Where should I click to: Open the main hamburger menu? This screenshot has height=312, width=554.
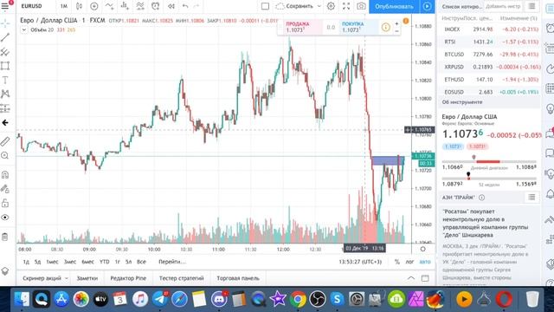pos(5,6)
